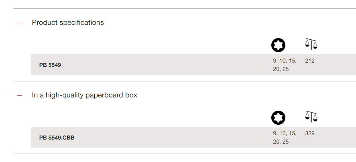This screenshot has height=162, width=356.
Task: Click the weight scale icon above the 212 value
Action: point(311,44)
